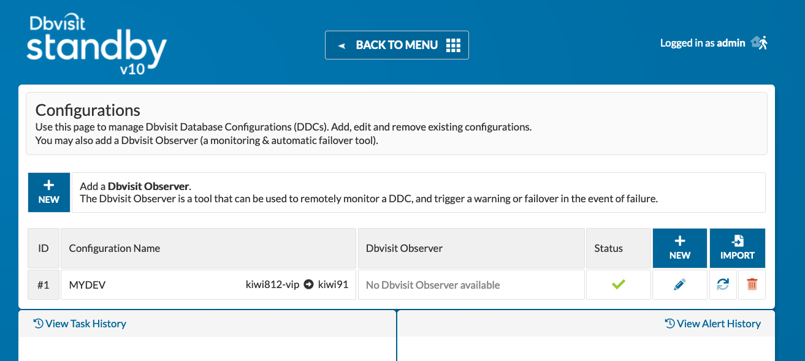Click the Logged in as admin text
This screenshot has width=805, height=361.
(703, 43)
